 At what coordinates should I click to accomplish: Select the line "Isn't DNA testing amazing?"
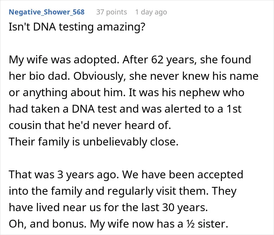tap(77, 27)
